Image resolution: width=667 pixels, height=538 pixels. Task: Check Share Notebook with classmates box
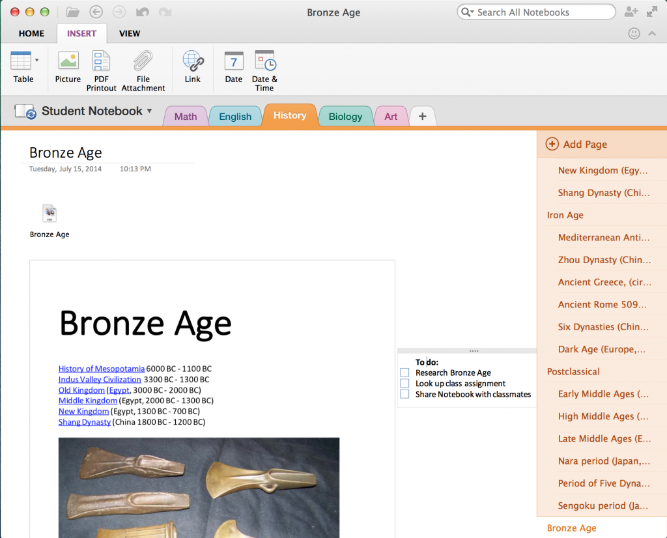click(x=404, y=394)
